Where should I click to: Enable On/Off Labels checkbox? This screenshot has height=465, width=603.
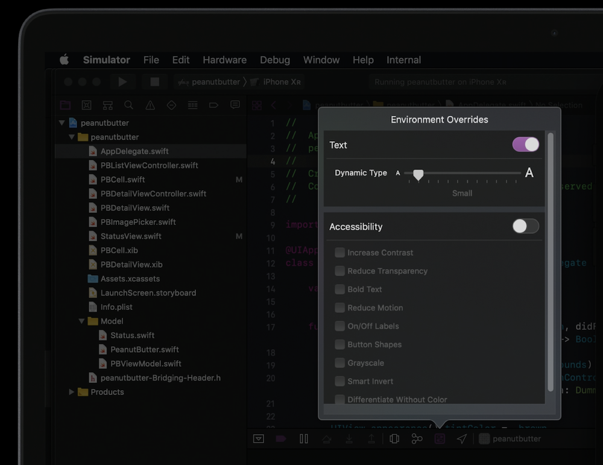coord(339,326)
